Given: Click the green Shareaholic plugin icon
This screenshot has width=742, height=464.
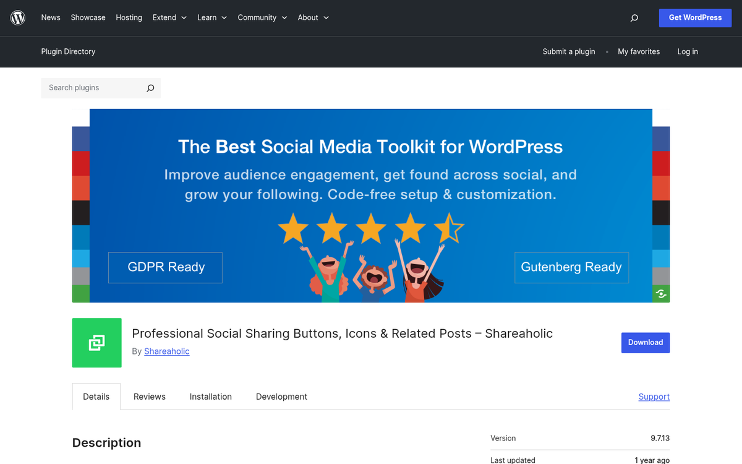Looking at the screenshot, I should point(96,343).
